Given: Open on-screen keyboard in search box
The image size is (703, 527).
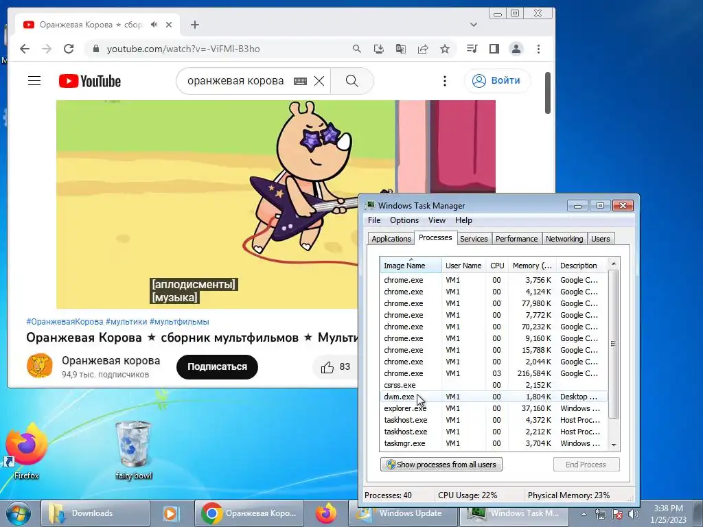Looking at the screenshot, I should pyautogui.click(x=300, y=81).
